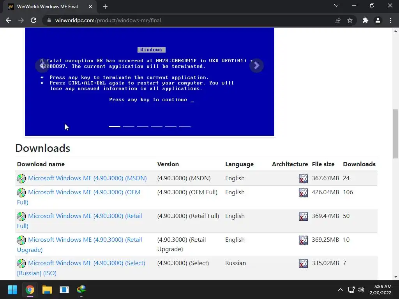
Task: Open a new browser tab
Action: (105, 7)
